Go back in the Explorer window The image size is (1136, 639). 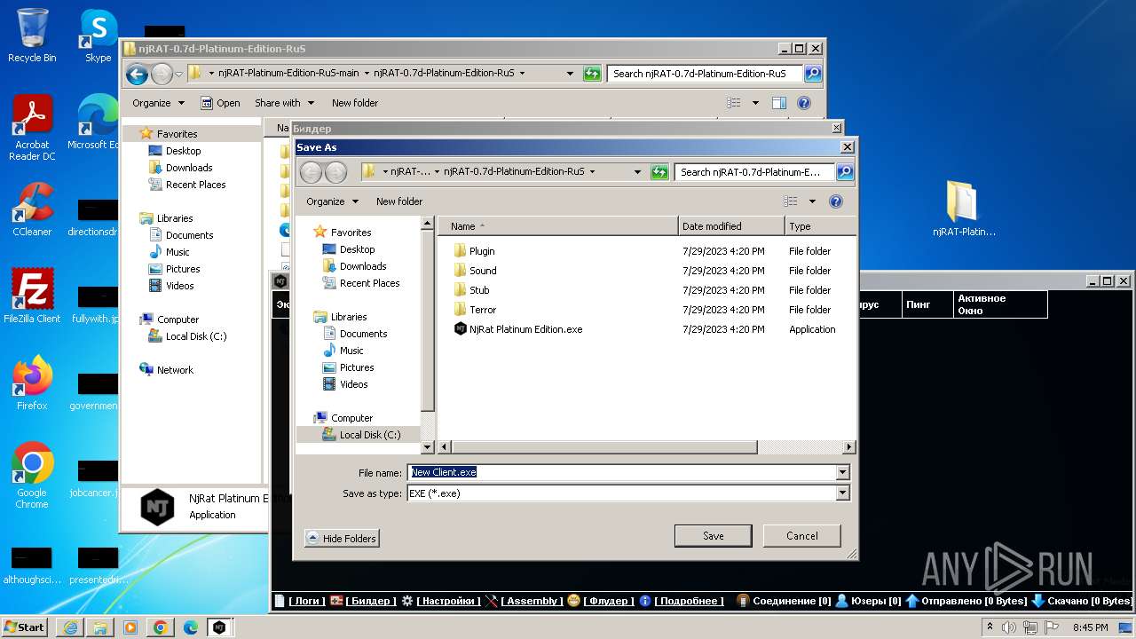[137, 74]
